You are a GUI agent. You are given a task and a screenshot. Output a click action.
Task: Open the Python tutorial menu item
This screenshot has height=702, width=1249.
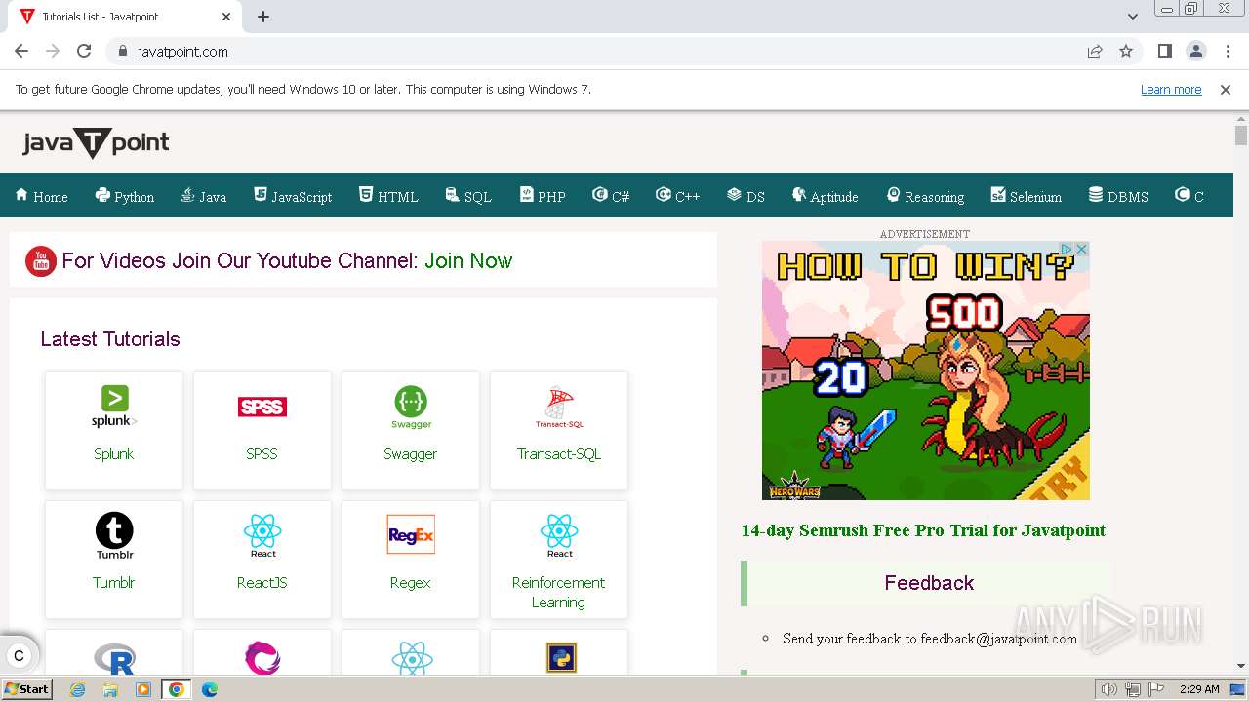point(124,196)
